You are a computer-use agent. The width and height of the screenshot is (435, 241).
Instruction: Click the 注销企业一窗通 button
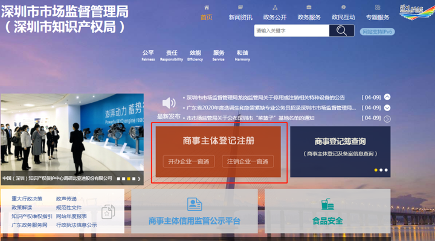click(x=248, y=161)
